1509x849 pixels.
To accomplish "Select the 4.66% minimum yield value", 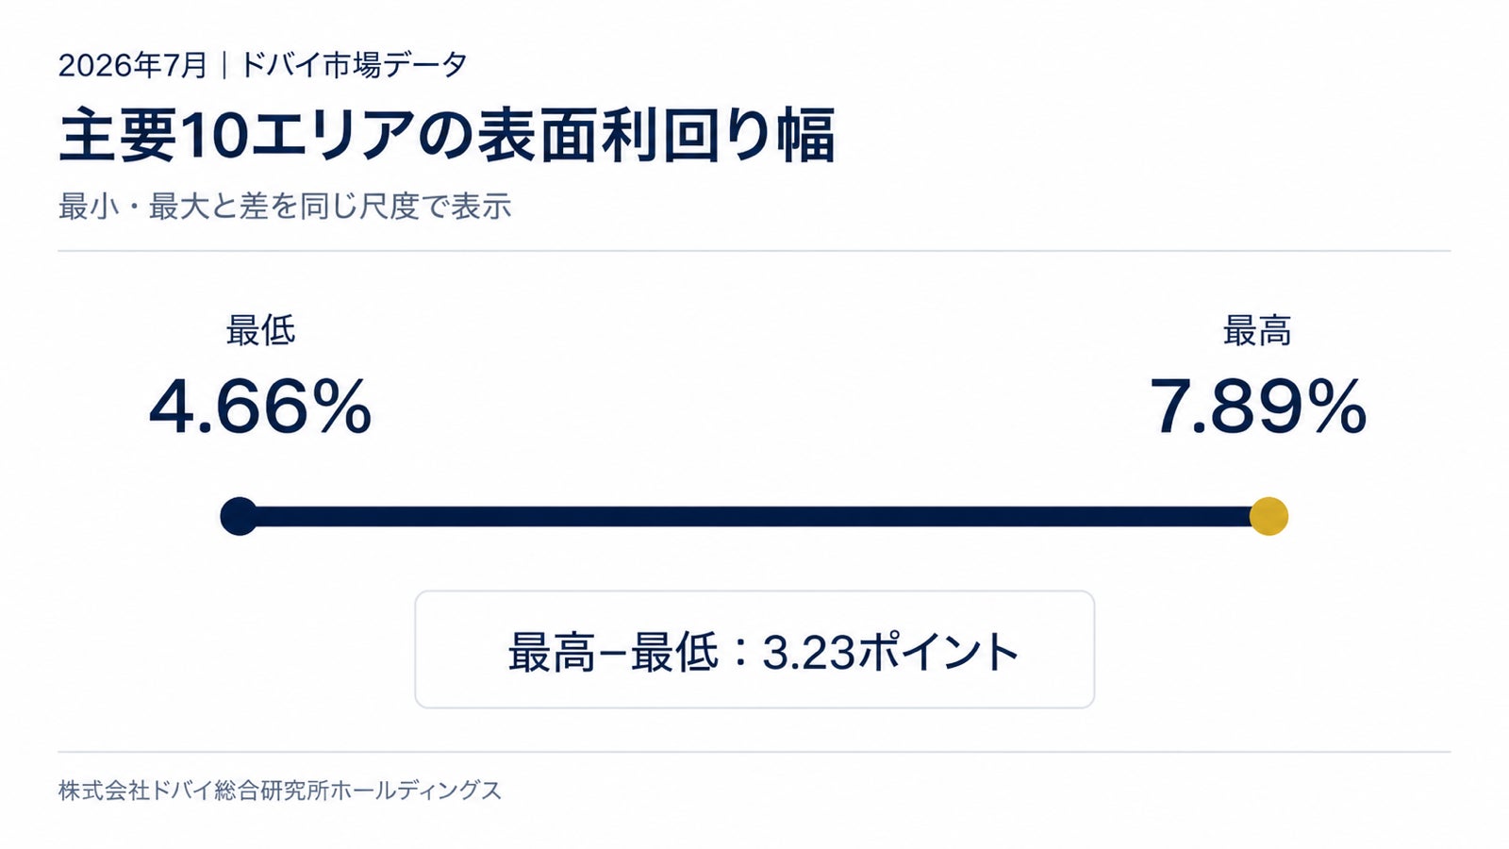I will click(260, 407).
